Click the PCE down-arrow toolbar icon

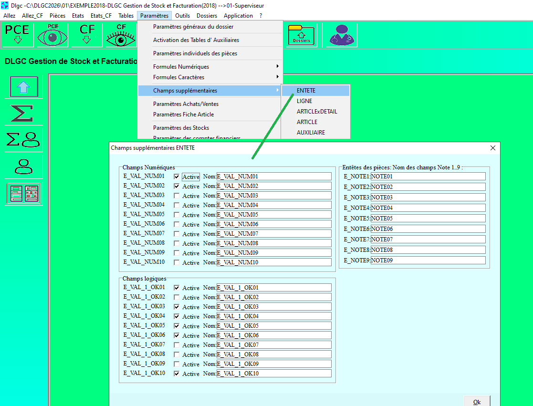[x=18, y=34]
